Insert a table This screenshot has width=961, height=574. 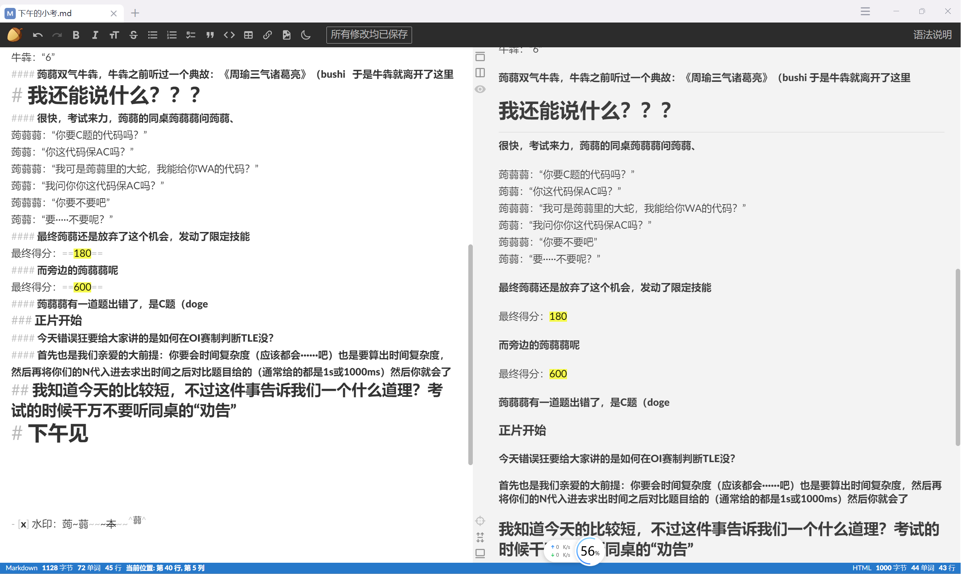(248, 35)
